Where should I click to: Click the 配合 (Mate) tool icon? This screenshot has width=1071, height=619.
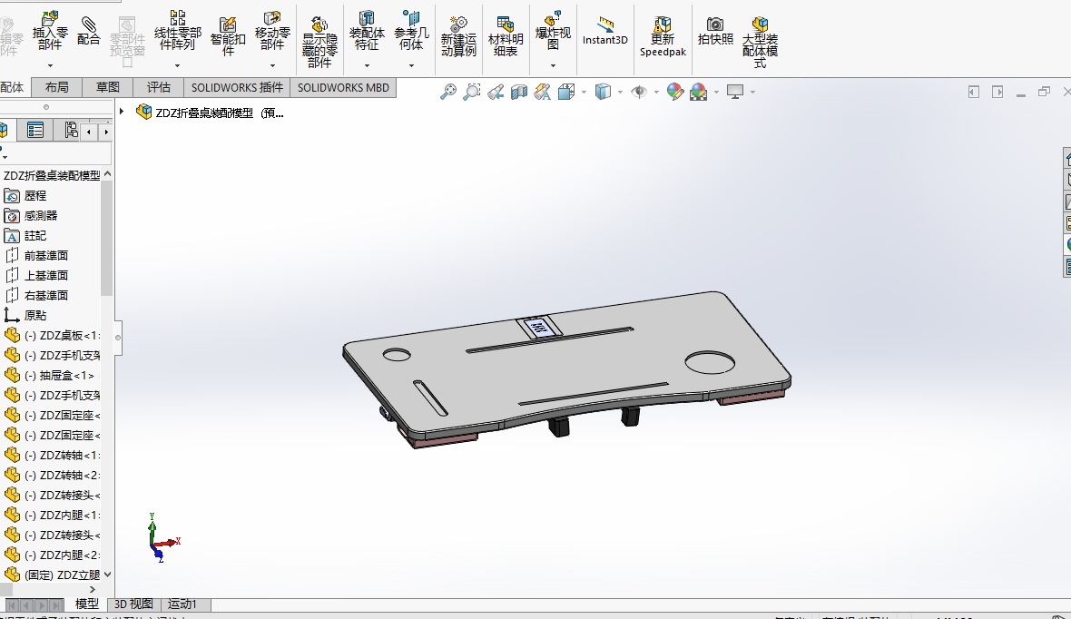(x=89, y=30)
